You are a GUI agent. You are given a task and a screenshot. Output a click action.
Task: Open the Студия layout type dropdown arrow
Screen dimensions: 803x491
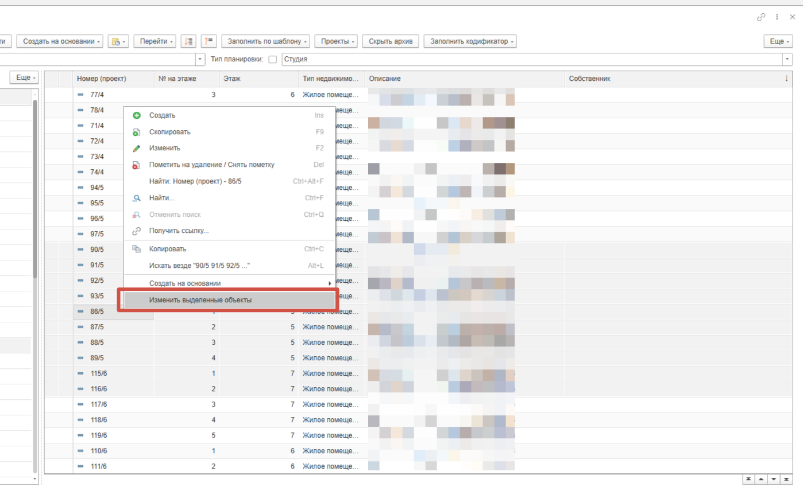[x=786, y=60]
